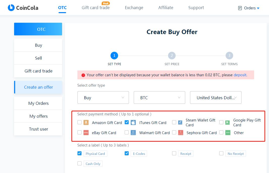The height and width of the screenshot is (173, 269).
Task: Check the Google Play Gift Card checkbox
Action: click(x=221, y=122)
